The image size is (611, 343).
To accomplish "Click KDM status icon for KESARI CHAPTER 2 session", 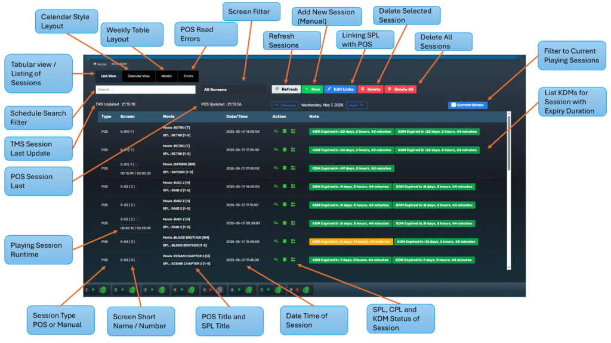I will coord(293,260).
